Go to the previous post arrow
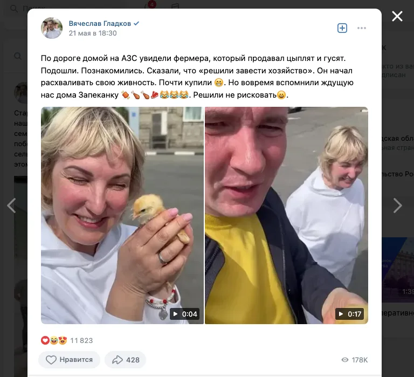The image size is (414, 377). [11, 205]
